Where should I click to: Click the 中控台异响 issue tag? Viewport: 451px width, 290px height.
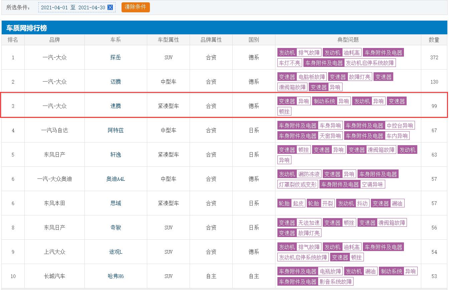(x=400, y=126)
